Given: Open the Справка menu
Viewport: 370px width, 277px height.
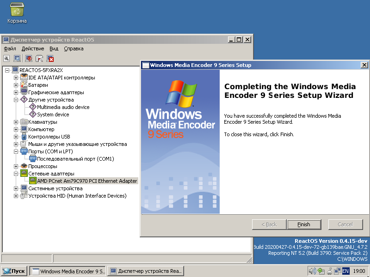Looking at the screenshot, I should tap(74, 48).
